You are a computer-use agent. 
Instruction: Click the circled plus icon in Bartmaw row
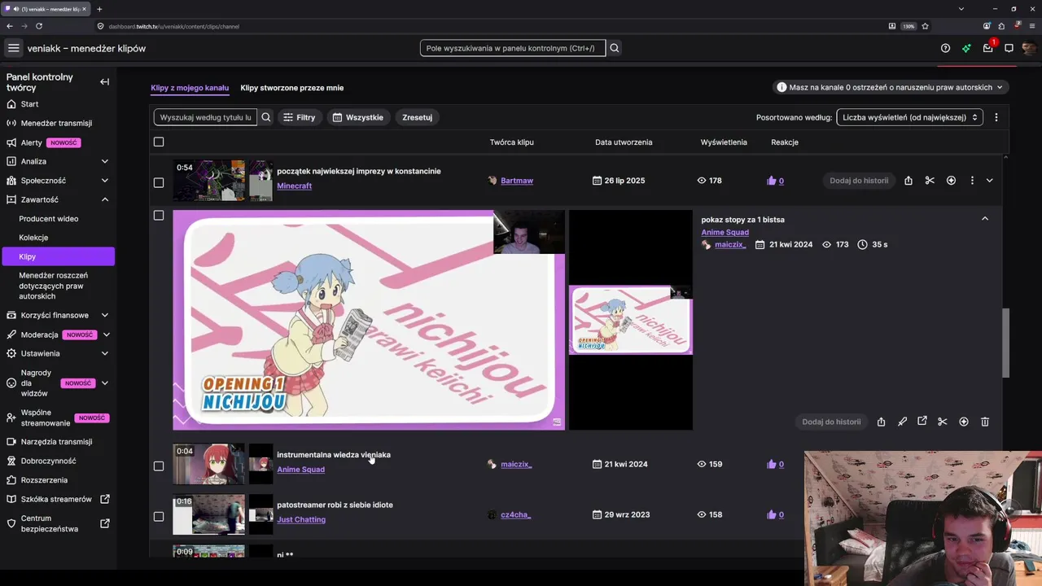click(951, 181)
